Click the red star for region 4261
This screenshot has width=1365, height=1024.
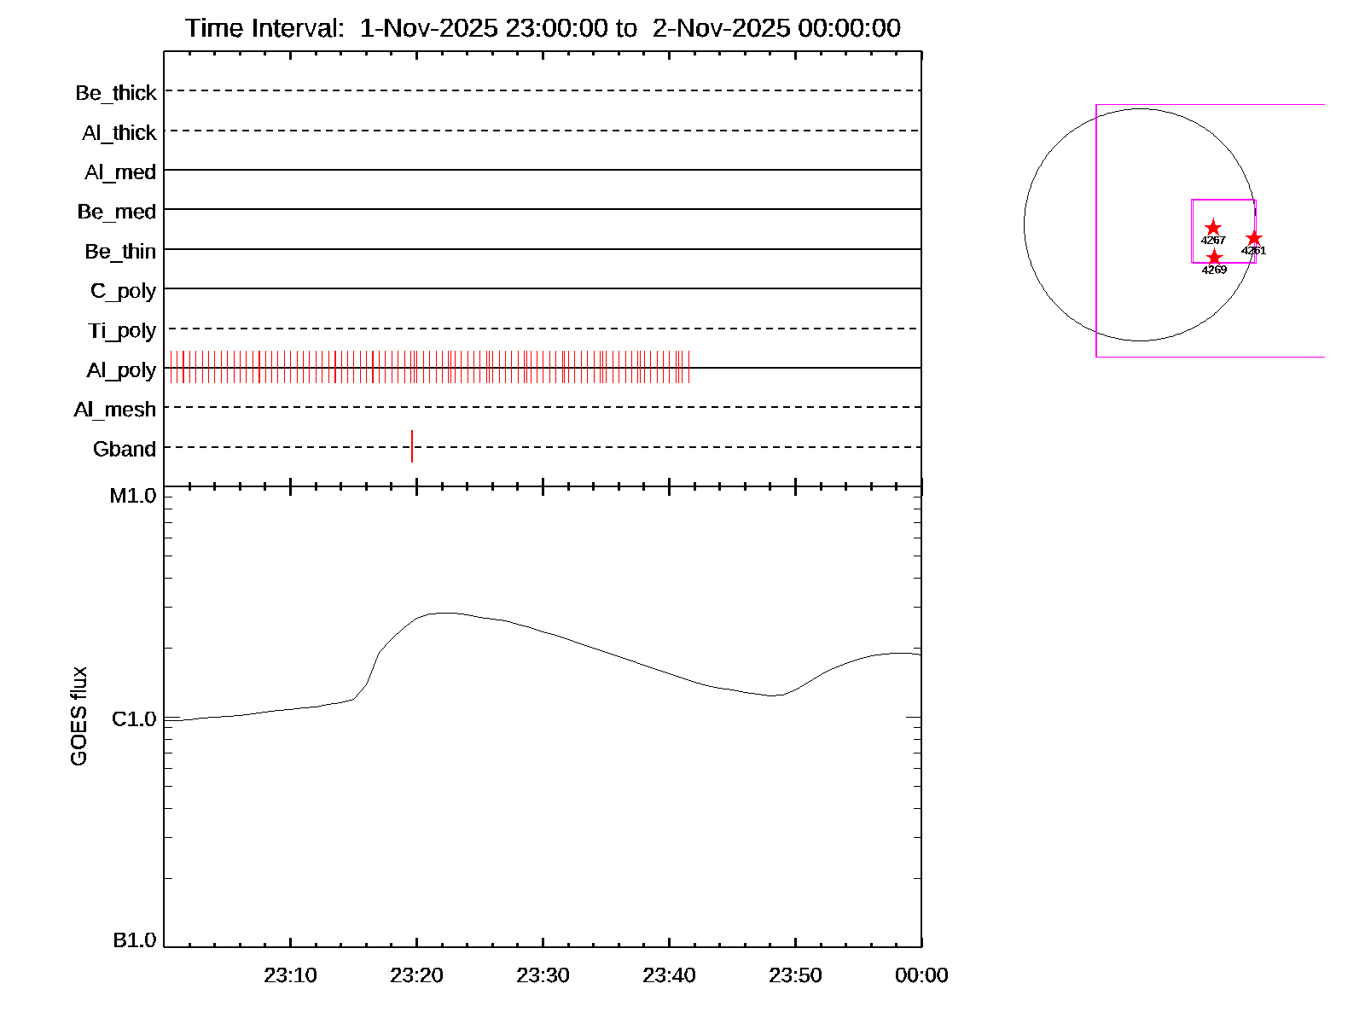tap(1253, 238)
